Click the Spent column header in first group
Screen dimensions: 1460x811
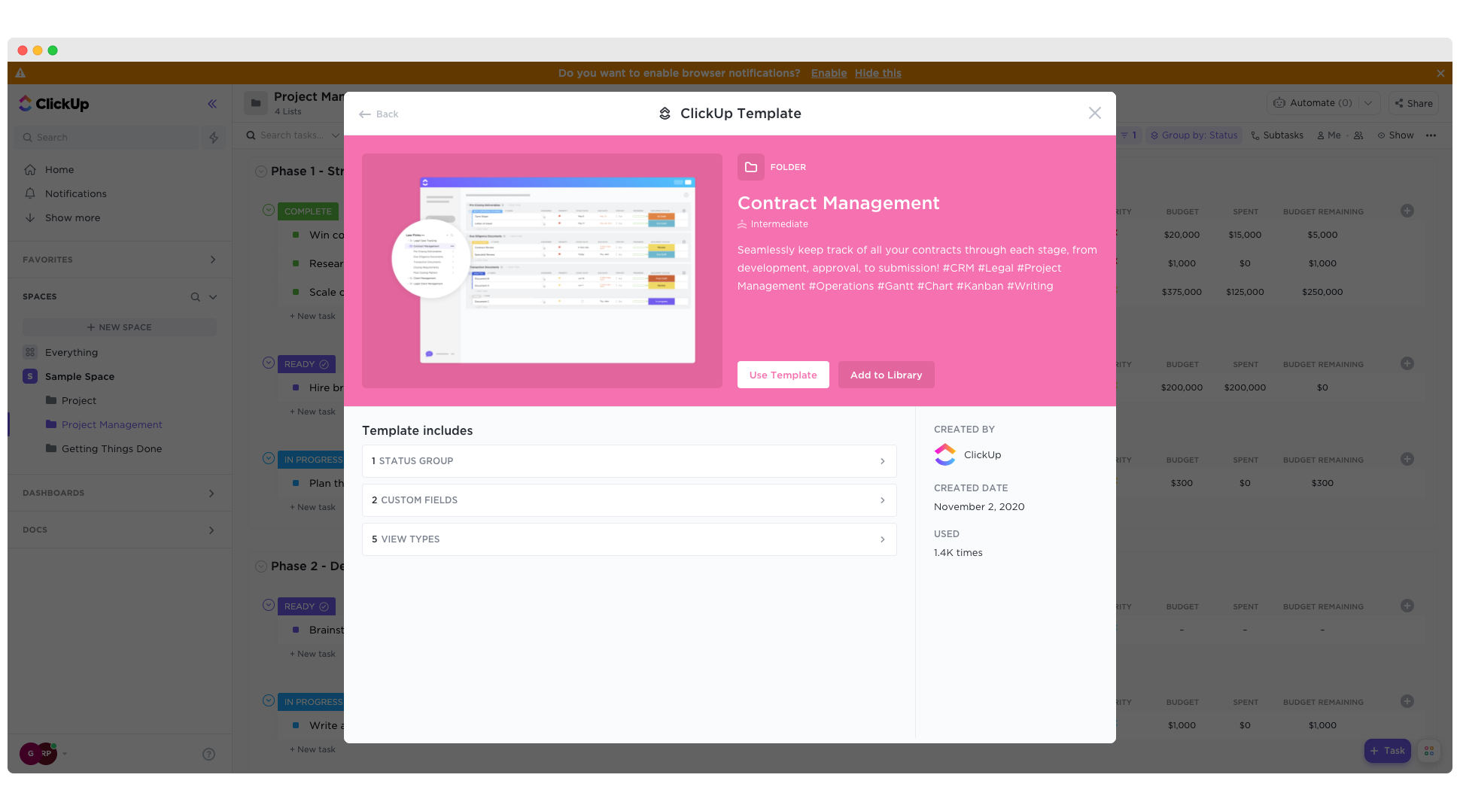point(1246,212)
